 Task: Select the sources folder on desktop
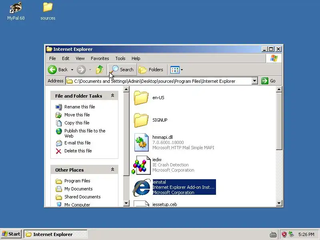pyautogui.click(x=48, y=11)
